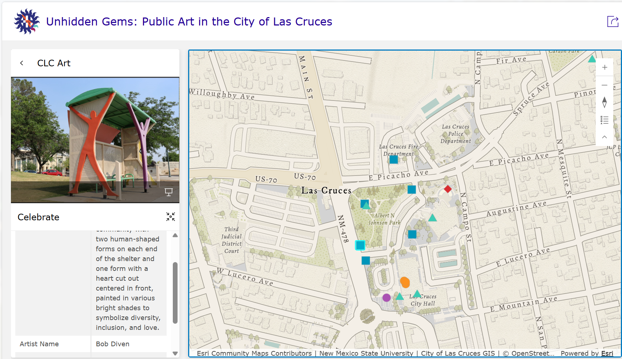Image resolution: width=622 pixels, height=359 pixels.
Task: Click the 'Artist Name' field label
Action: [x=39, y=344]
